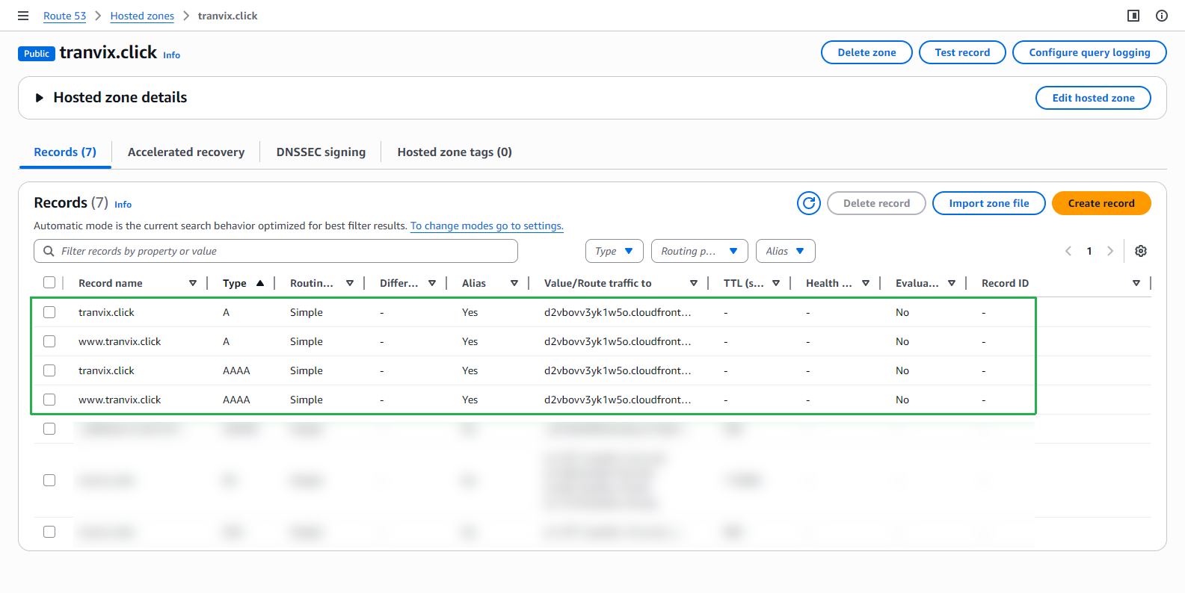The image size is (1185, 593).
Task: Sort by Alias column header arrow
Action: (x=514, y=283)
